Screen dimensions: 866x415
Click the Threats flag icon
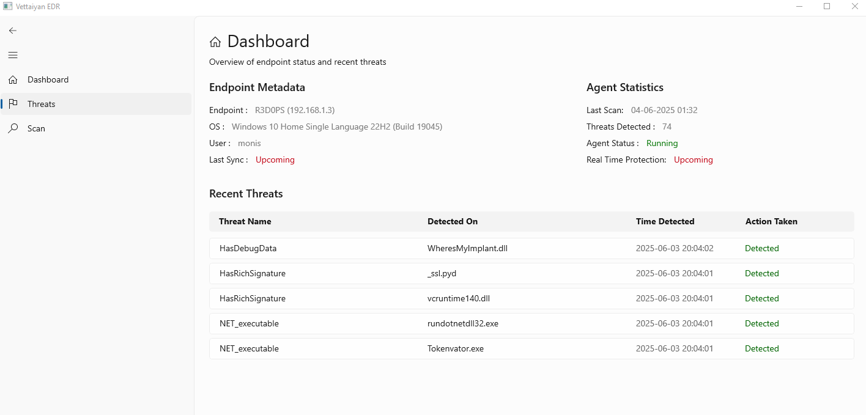[x=13, y=104]
